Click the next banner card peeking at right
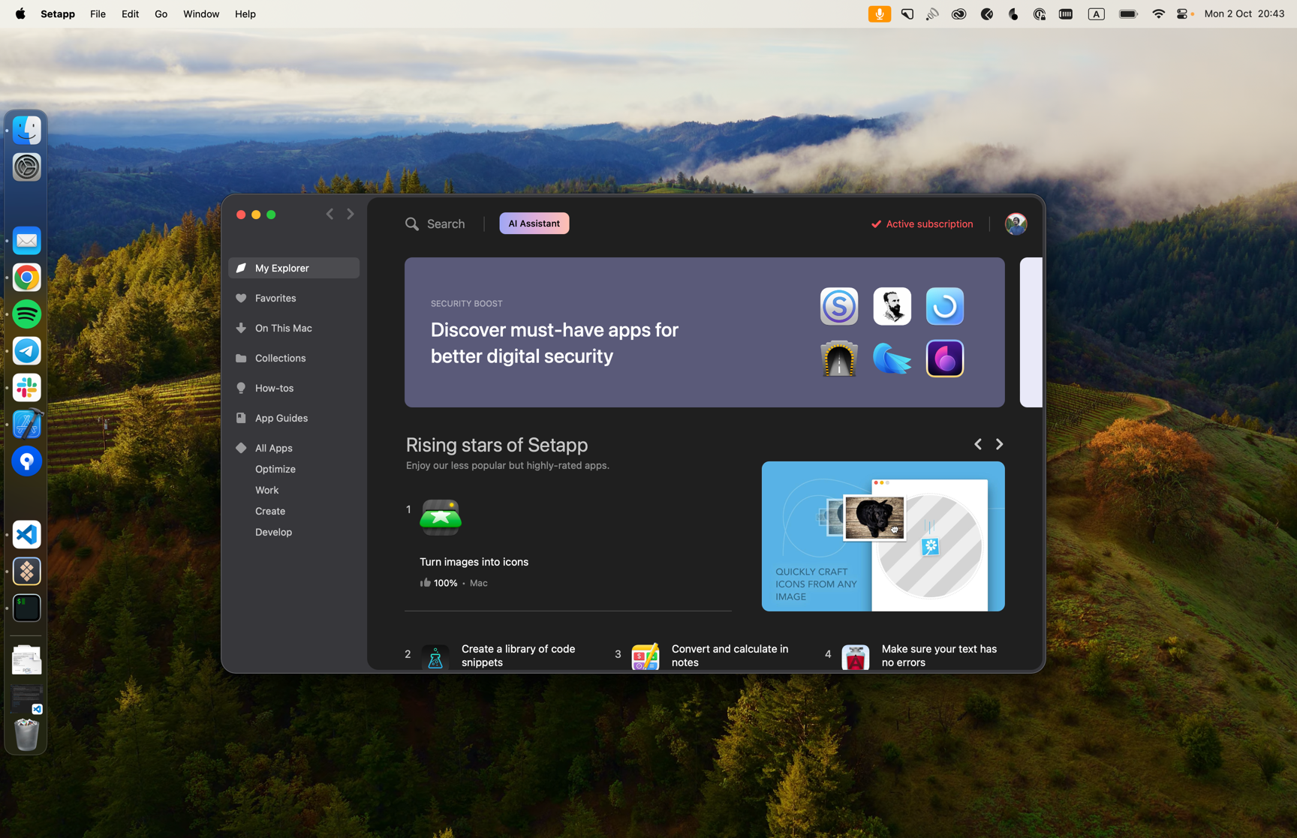 [x=1031, y=332]
